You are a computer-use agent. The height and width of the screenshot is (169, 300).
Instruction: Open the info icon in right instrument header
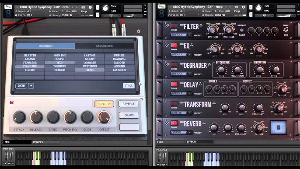[243, 7]
